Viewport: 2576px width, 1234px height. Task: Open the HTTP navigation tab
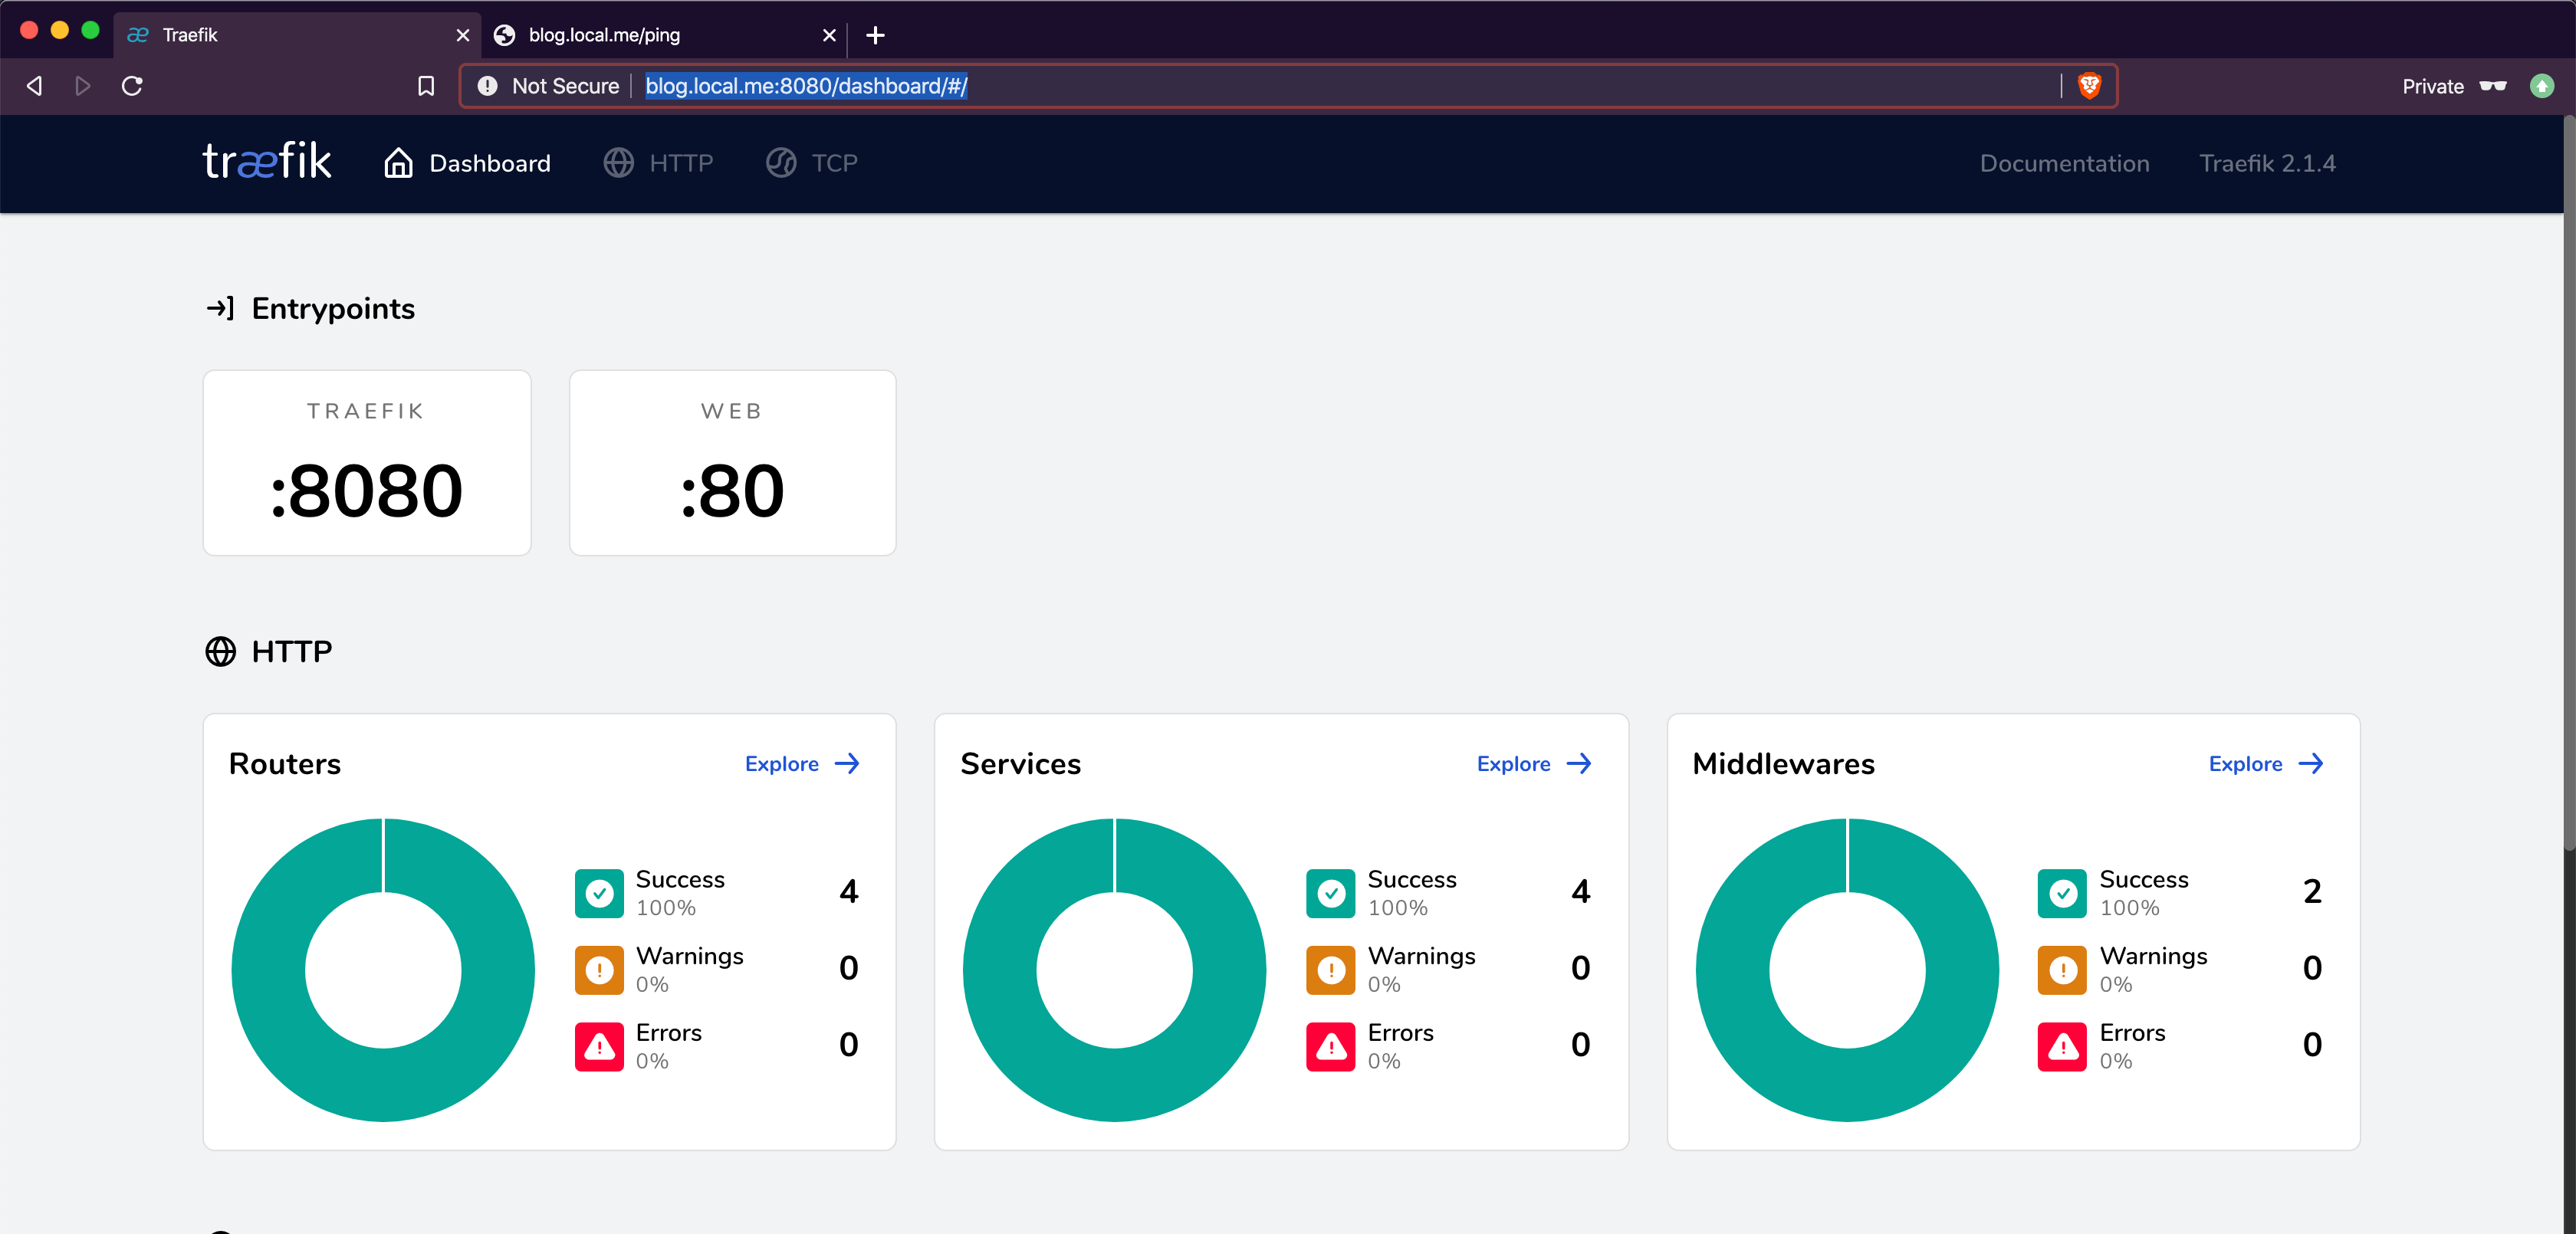point(658,163)
